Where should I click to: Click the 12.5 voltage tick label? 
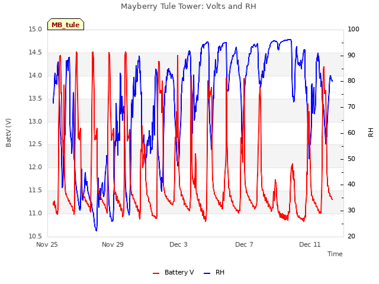36,144
